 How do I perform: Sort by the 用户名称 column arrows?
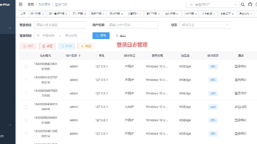click(79, 55)
